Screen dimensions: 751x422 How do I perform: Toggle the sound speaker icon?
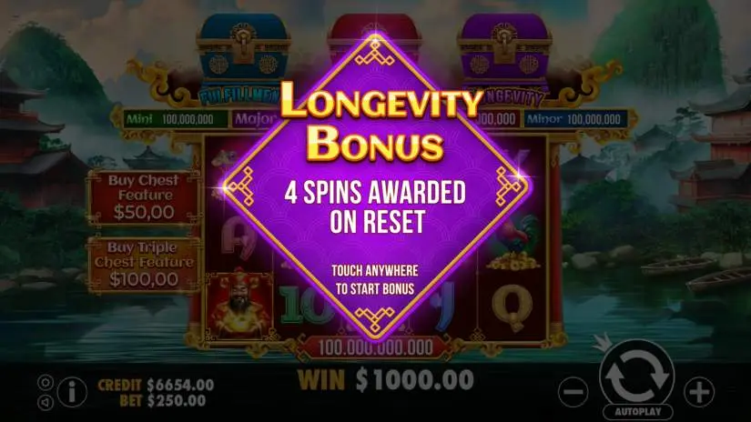coord(46,402)
